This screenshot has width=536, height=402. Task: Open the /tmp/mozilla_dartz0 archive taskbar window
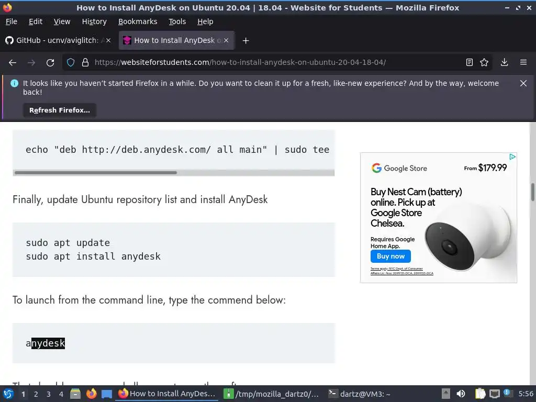271,394
